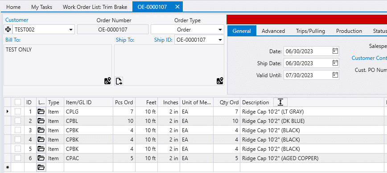Click the Bill To address box TEST ONLY

(x=58, y=65)
